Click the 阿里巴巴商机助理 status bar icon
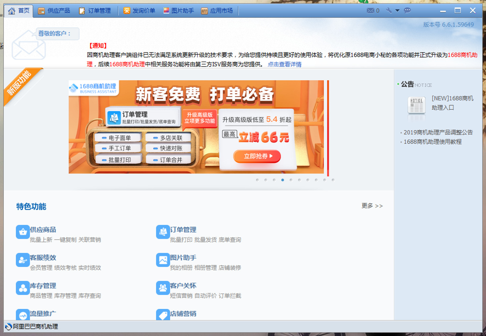The image size is (486, 336). pyautogui.click(x=9, y=326)
